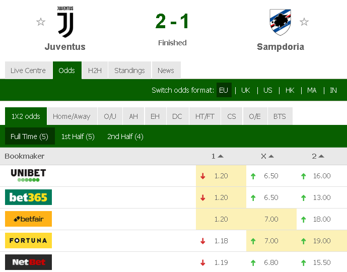Switch odds format to UK

pyautogui.click(x=245, y=90)
